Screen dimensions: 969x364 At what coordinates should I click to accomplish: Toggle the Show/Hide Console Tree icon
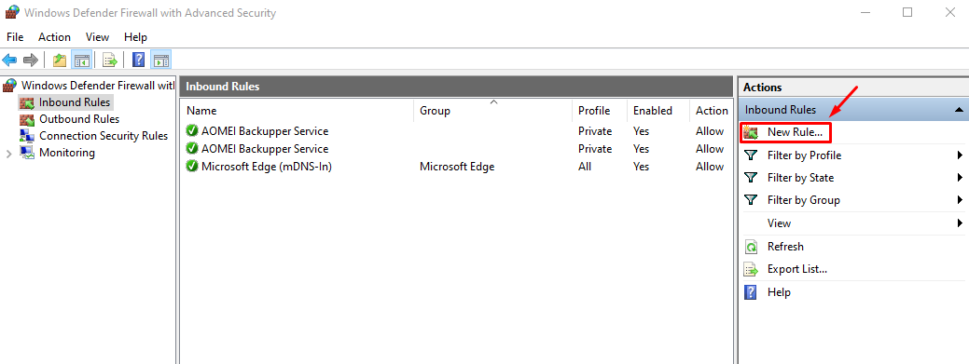[x=81, y=60]
